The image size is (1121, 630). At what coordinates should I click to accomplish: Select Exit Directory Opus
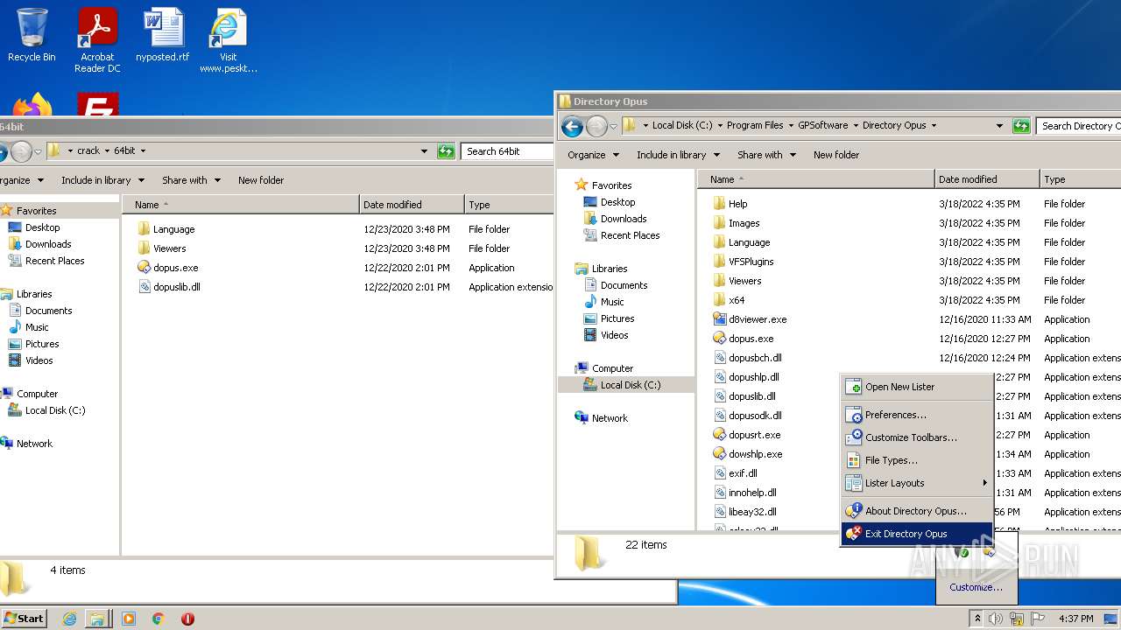[917, 534]
